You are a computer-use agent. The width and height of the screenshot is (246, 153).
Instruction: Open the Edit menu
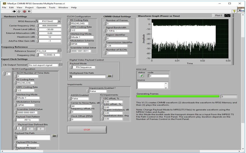pyautogui.click(x=11, y=7)
